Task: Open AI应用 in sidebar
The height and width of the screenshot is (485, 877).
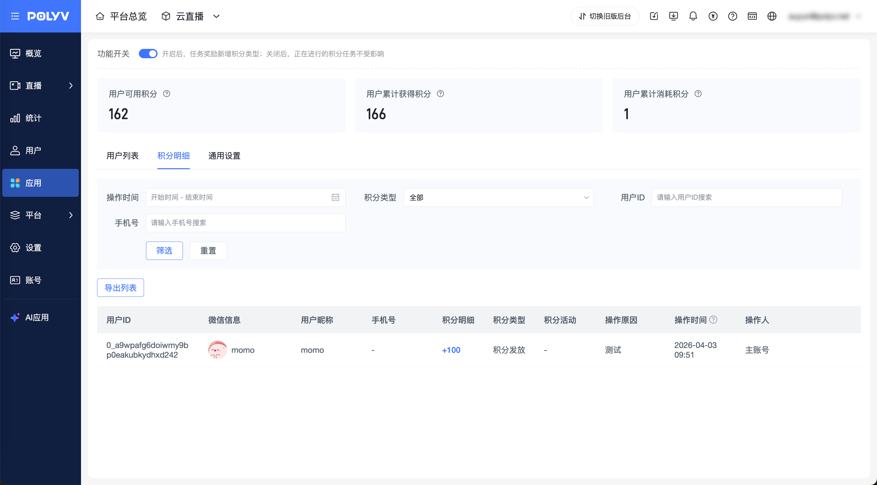Action: tap(41, 317)
